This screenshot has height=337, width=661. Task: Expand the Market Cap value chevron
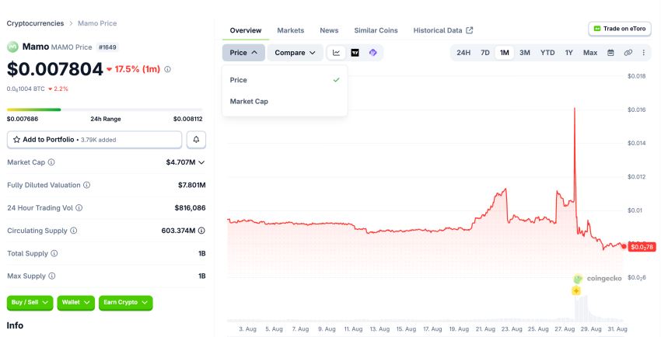pos(201,162)
